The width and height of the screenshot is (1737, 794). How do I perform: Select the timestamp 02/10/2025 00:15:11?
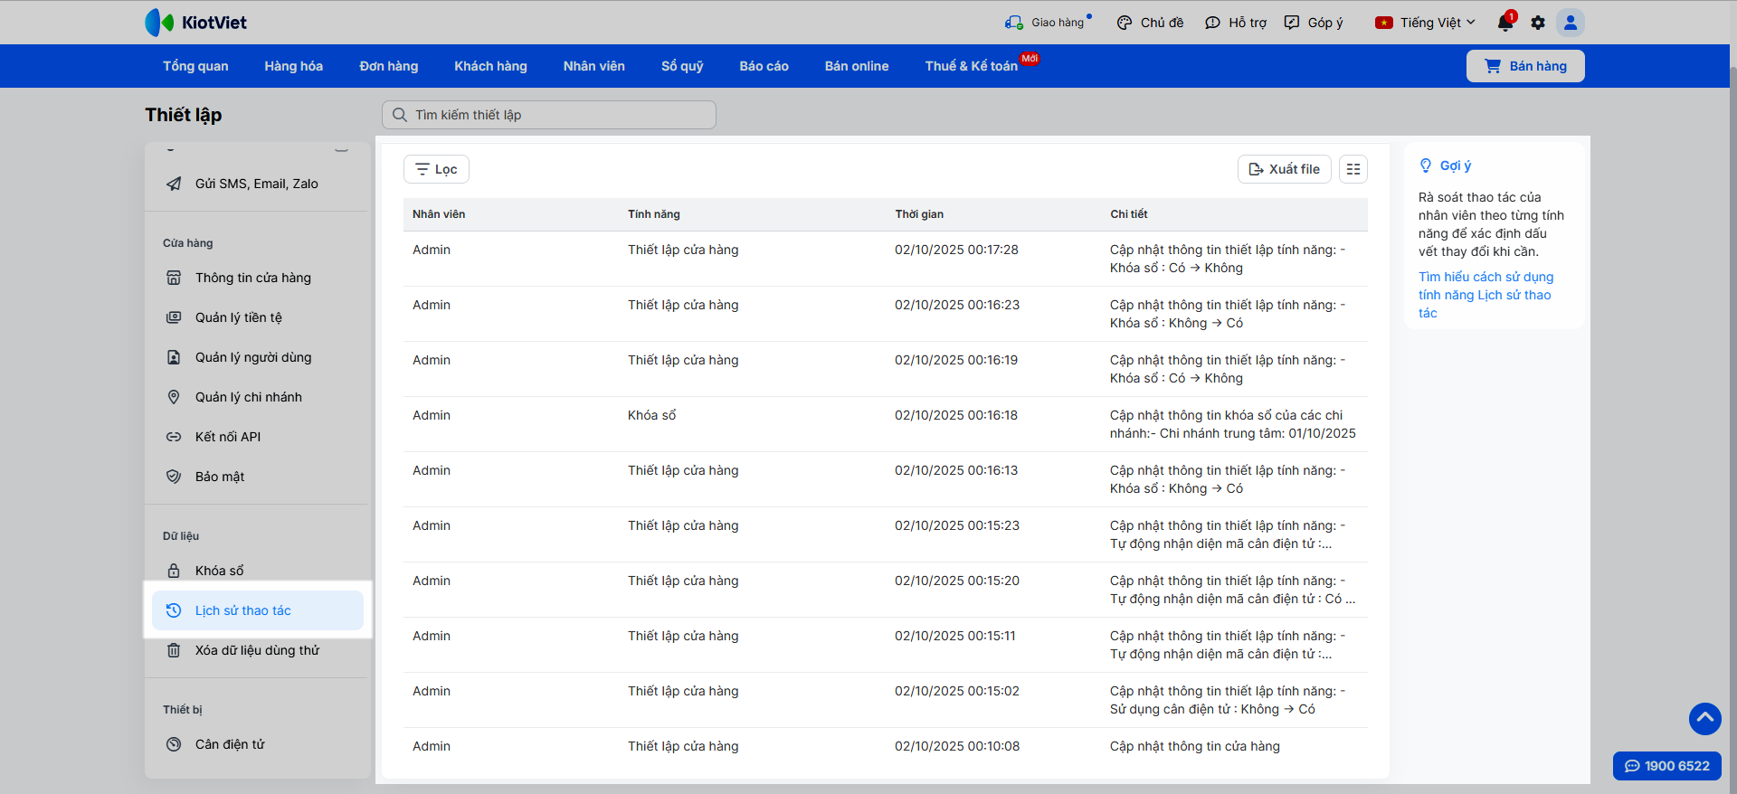955,636
